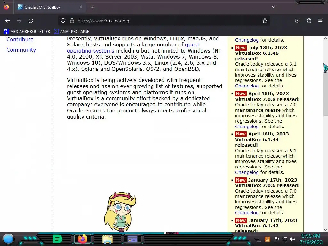Open the topmost Changelog link in news panel

(247, 40)
